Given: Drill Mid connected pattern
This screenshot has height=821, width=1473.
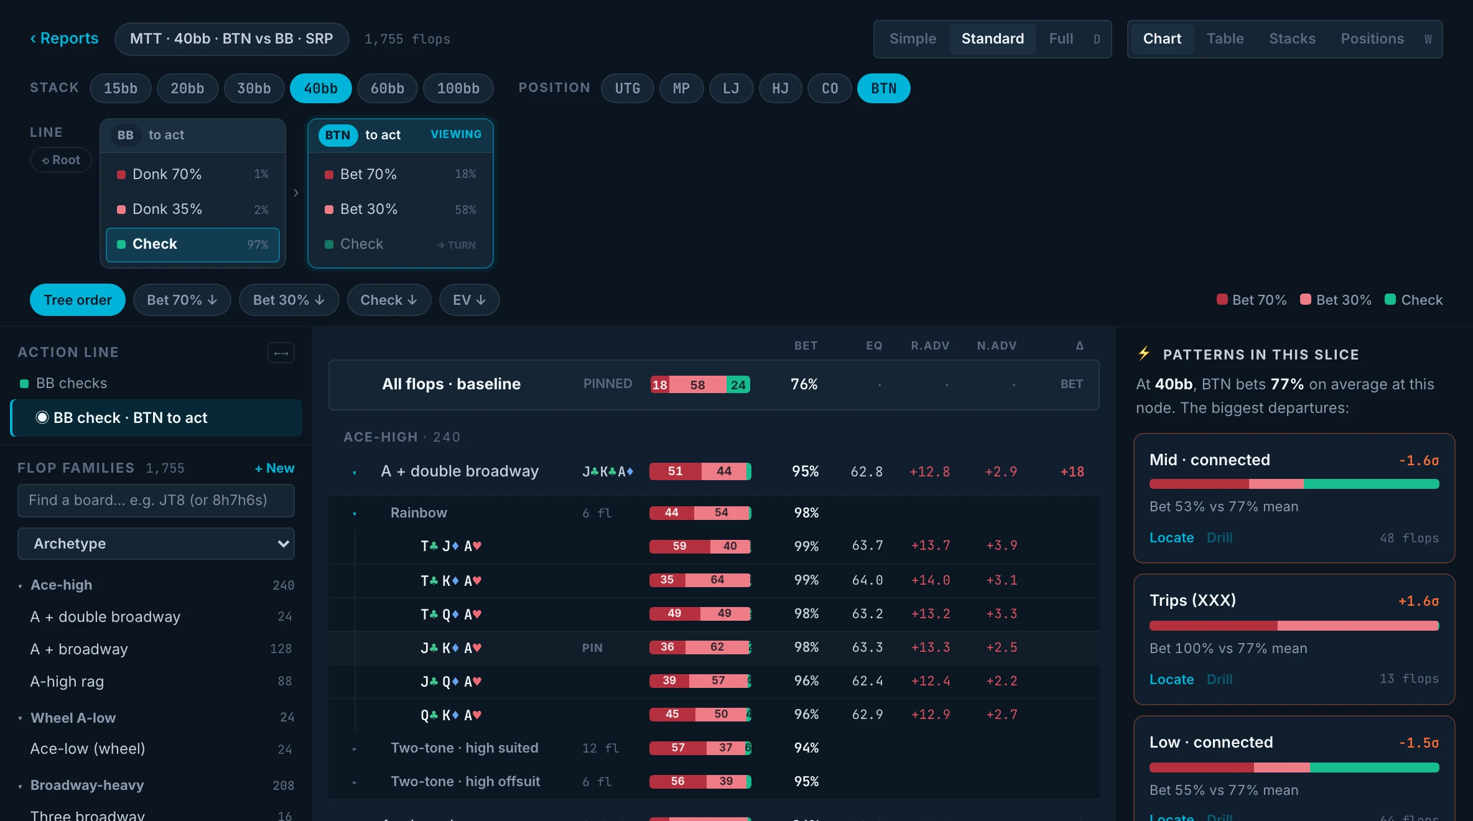Looking at the screenshot, I should pos(1219,538).
